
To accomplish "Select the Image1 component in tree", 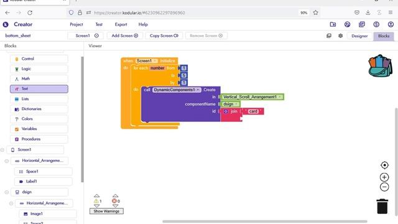I will (x=48, y=214).
